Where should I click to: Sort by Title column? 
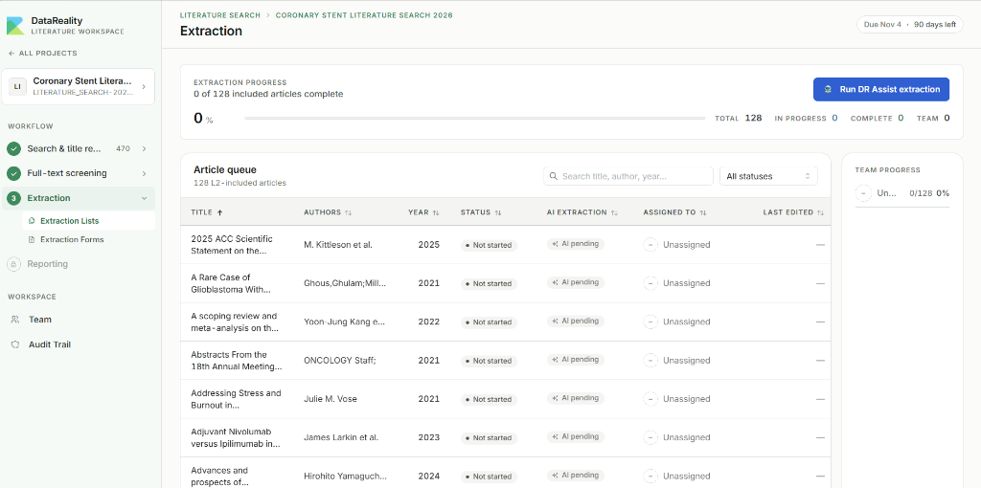pos(207,212)
